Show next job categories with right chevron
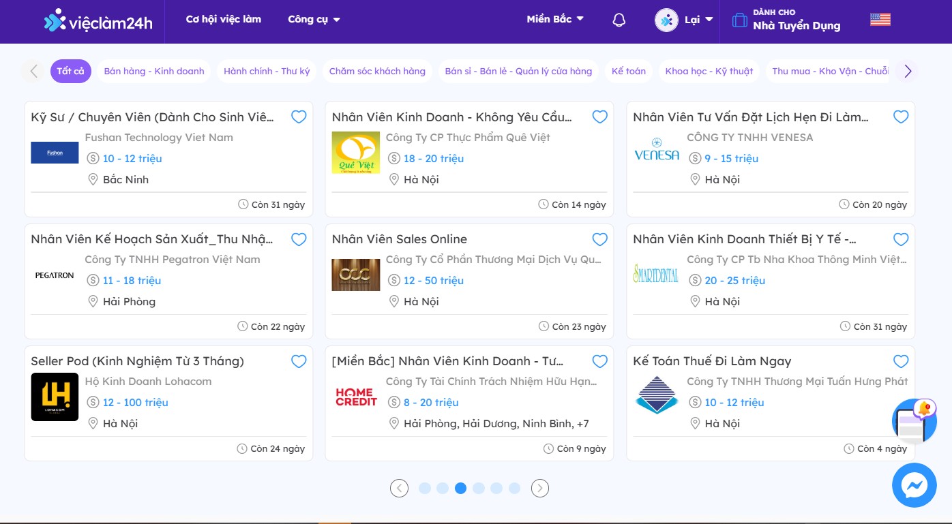Image resolution: width=952 pixels, height=524 pixels. point(908,71)
